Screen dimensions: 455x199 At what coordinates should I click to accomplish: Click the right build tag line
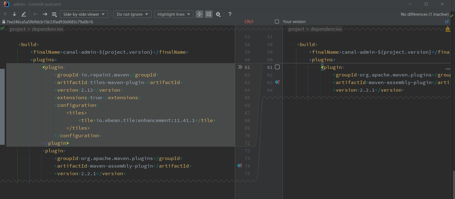(307, 44)
